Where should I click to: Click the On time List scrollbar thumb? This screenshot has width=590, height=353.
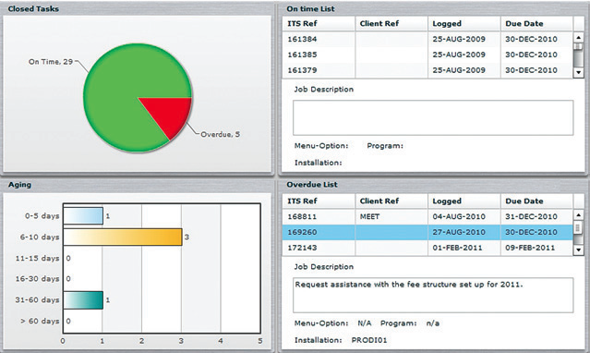click(x=578, y=47)
